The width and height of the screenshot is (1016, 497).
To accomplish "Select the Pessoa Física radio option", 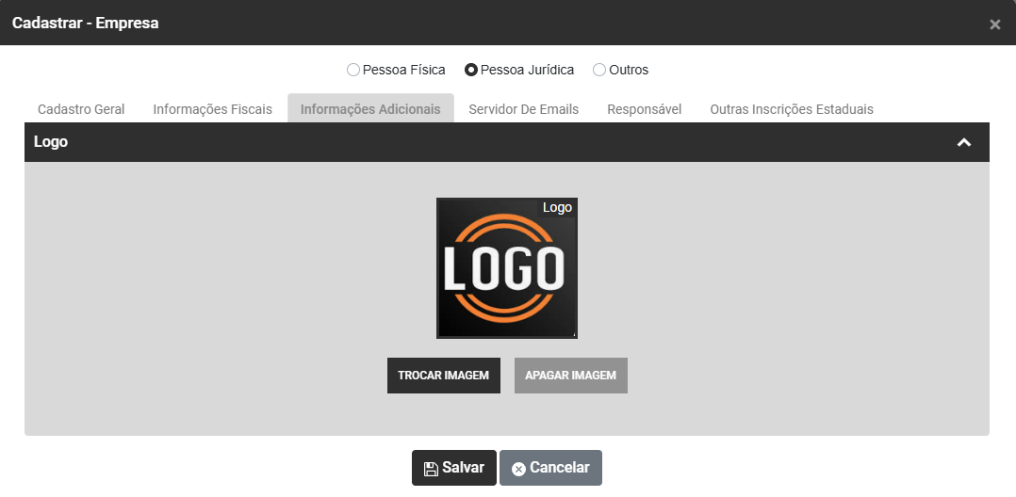I will click(x=353, y=70).
